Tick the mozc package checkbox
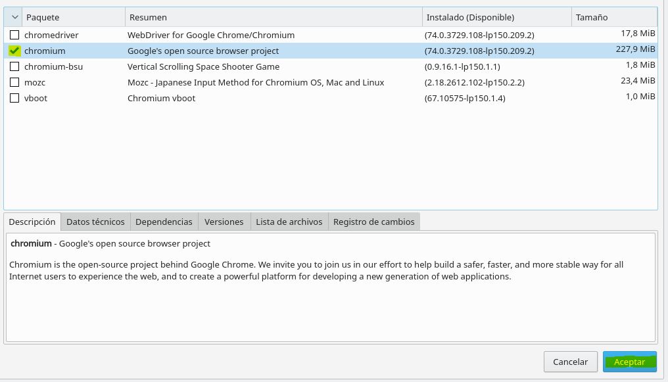The width and height of the screenshot is (668, 382). (14, 82)
